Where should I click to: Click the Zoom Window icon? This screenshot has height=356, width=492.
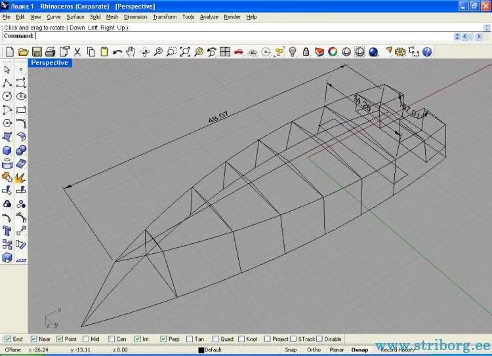(171, 52)
